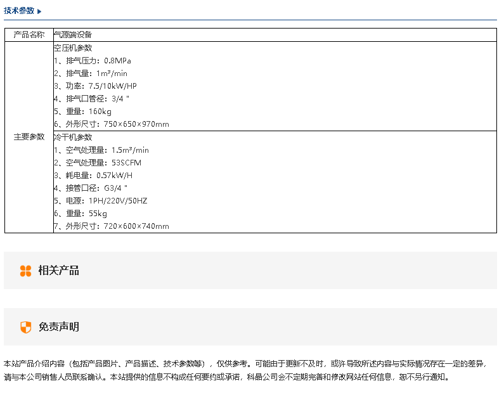Select the 电源 1PH/220V/50HZ line
The image size is (504, 400).
tap(101, 201)
